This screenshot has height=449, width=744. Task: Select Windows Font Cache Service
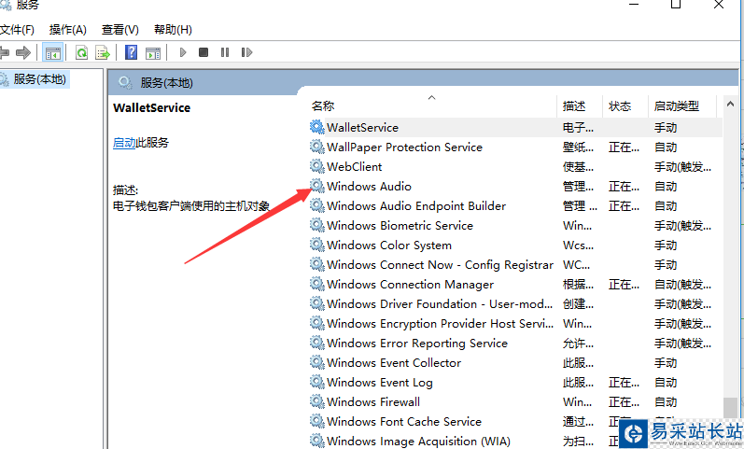coord(515,422)
